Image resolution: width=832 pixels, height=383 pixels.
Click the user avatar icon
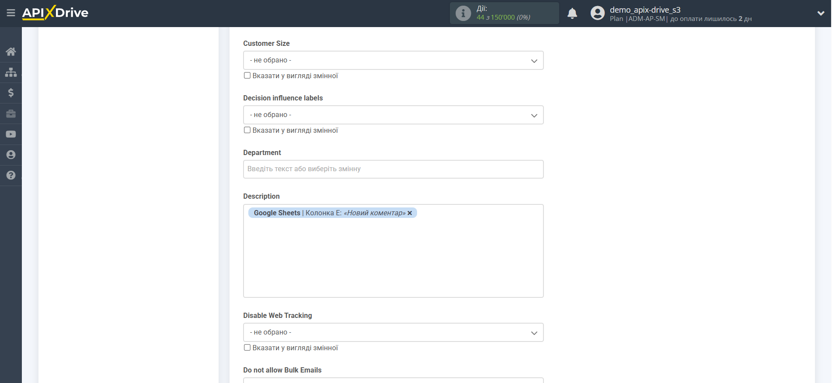pyautogui.click(x=597, y=13)
